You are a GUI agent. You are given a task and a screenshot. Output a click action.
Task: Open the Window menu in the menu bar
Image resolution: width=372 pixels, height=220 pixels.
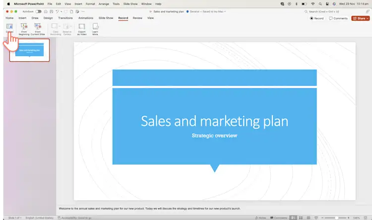pyautogui.click(x=146, y=4)
